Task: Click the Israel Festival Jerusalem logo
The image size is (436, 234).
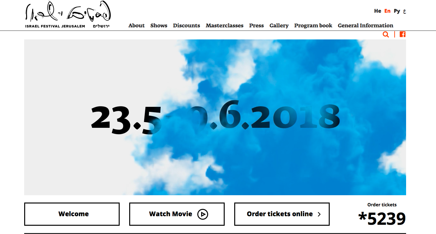Action: [x=68, y=15]
